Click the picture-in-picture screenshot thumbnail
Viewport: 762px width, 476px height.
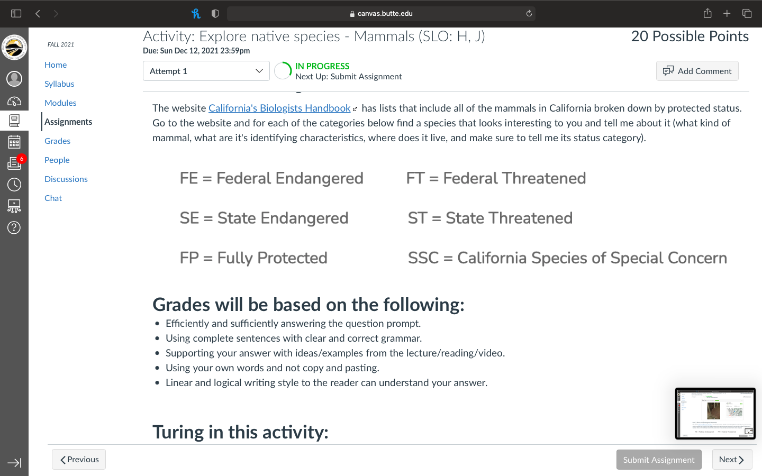(x=715, y=414)
